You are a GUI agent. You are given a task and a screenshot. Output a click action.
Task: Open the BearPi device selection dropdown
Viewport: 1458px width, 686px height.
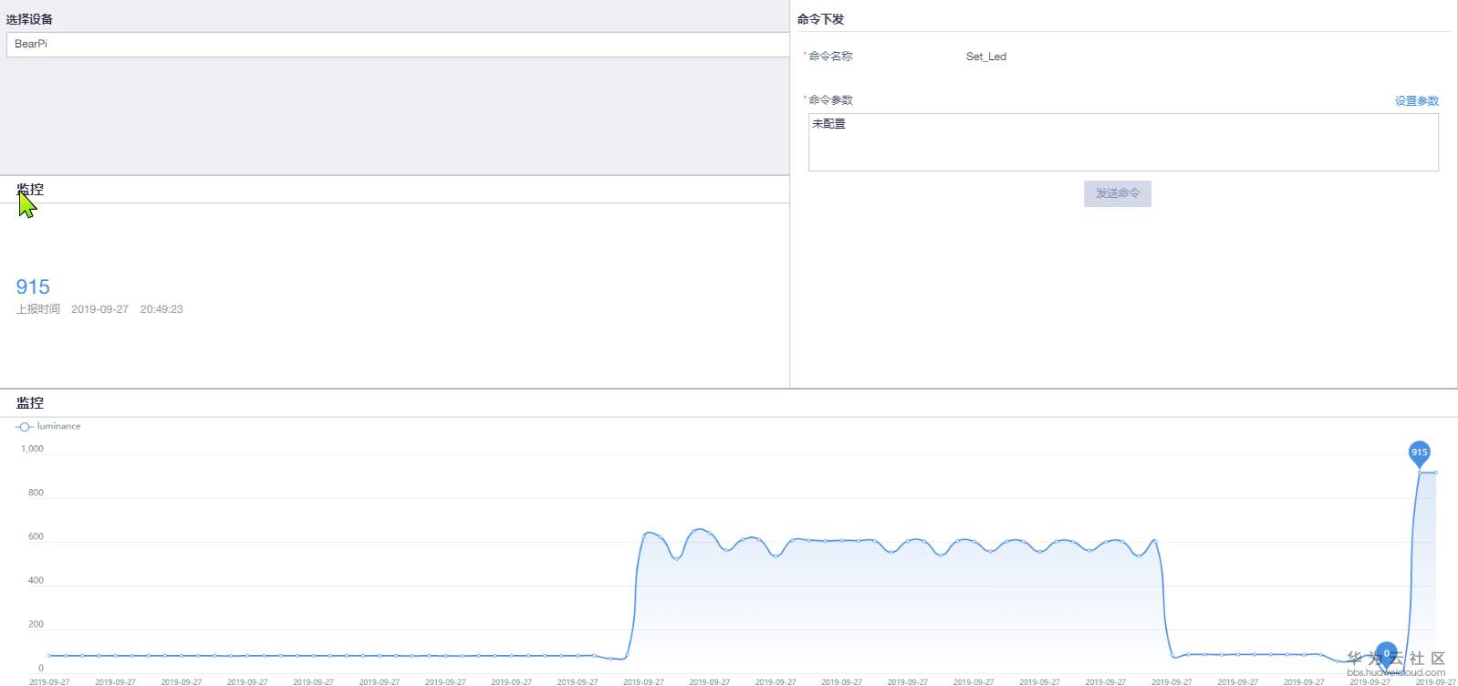point(397,44)
